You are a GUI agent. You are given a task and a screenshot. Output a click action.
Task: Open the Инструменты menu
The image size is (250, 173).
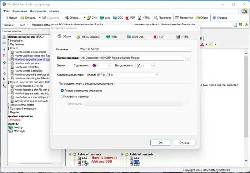[38, 11]
